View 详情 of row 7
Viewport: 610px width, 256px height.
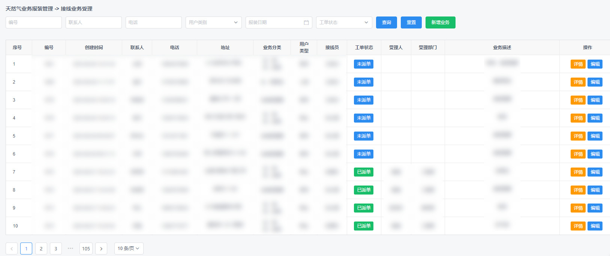pyautogui.click(x=578, y=172)
